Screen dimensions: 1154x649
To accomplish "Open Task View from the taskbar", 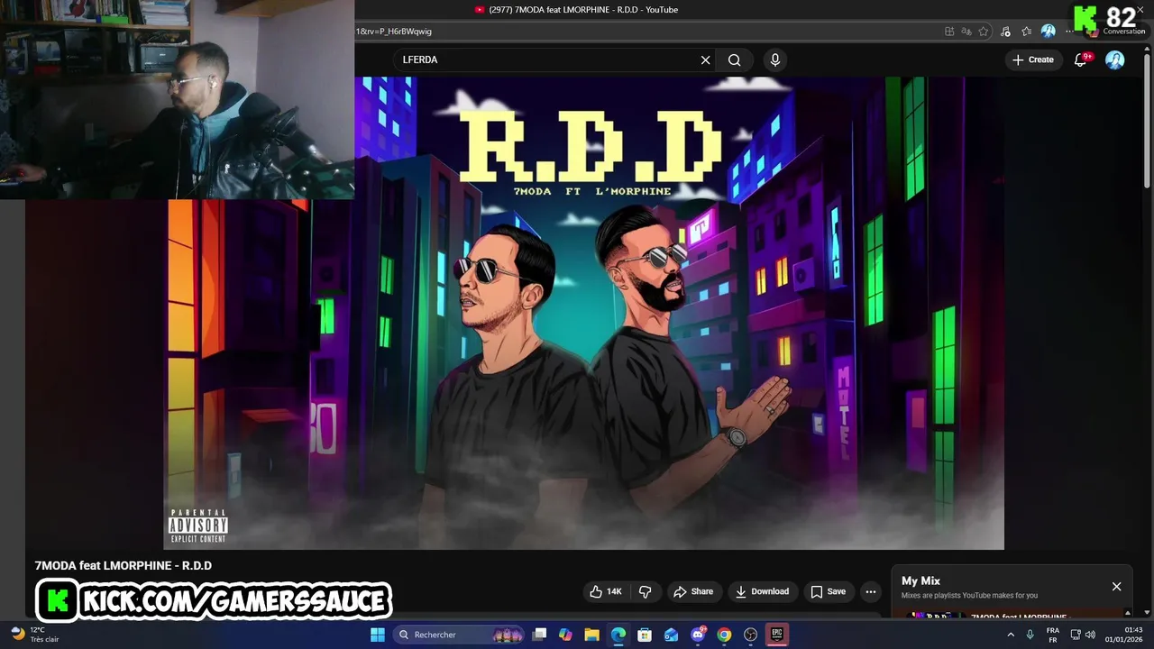I will [539, 635].
